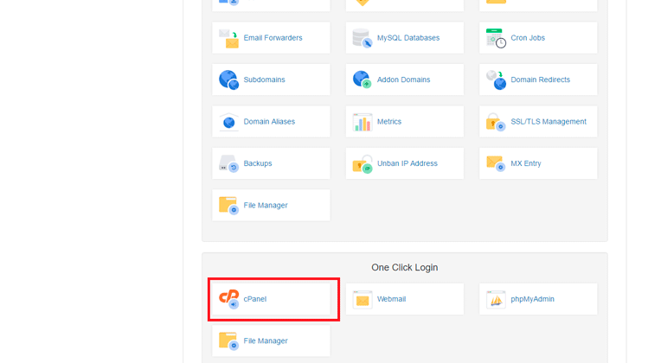Open the Cron Jobs calendar icon

pos(496,38)
